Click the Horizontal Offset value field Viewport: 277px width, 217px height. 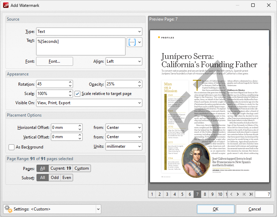64,128
